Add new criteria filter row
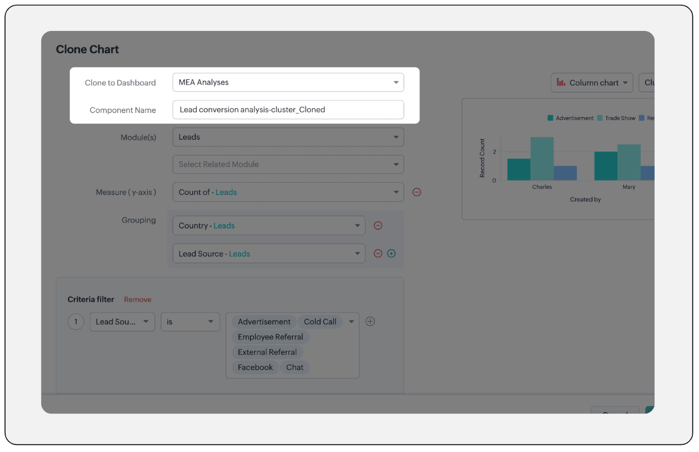The image size is (699, 452). [x=370, y=321]
